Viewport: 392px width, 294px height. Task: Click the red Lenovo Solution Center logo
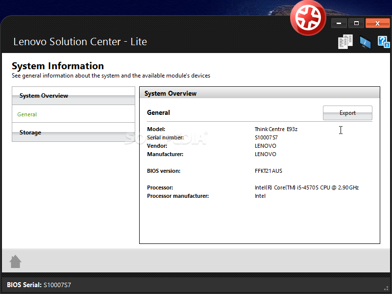tap(308, 18)
